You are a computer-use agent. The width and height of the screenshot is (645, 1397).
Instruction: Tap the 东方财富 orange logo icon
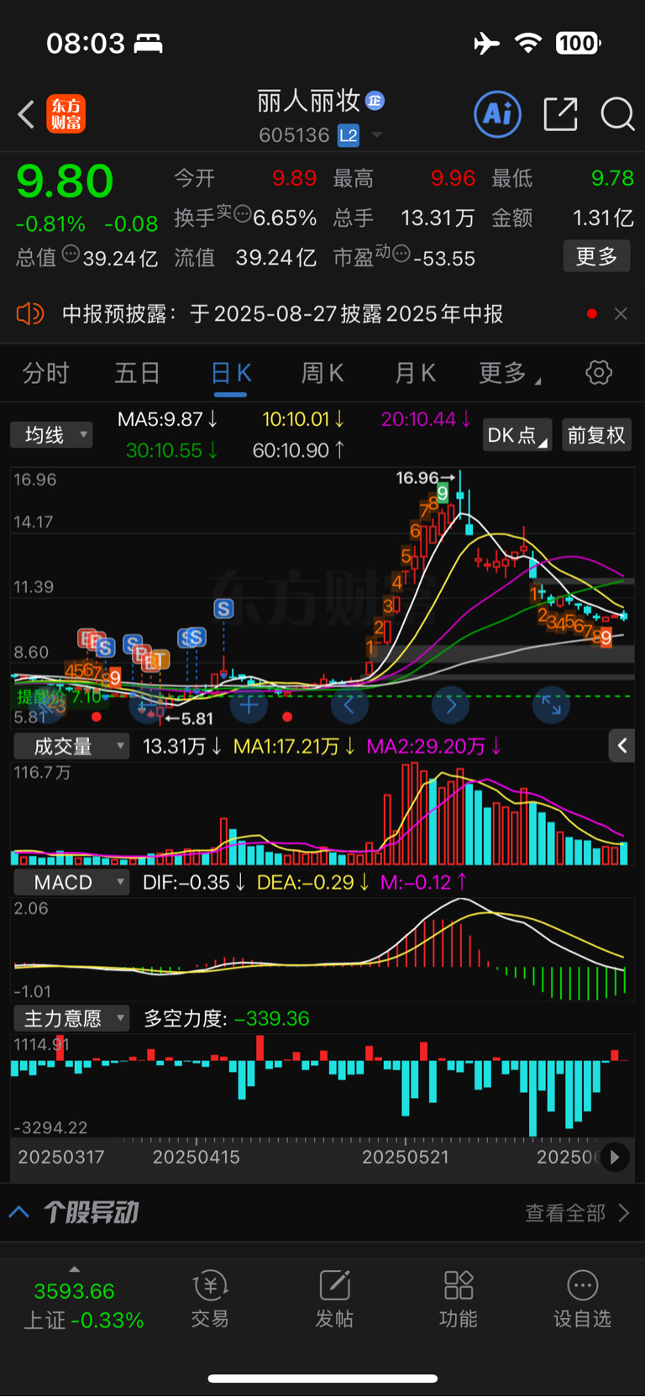pyautogui.click(x=66, y=114)
